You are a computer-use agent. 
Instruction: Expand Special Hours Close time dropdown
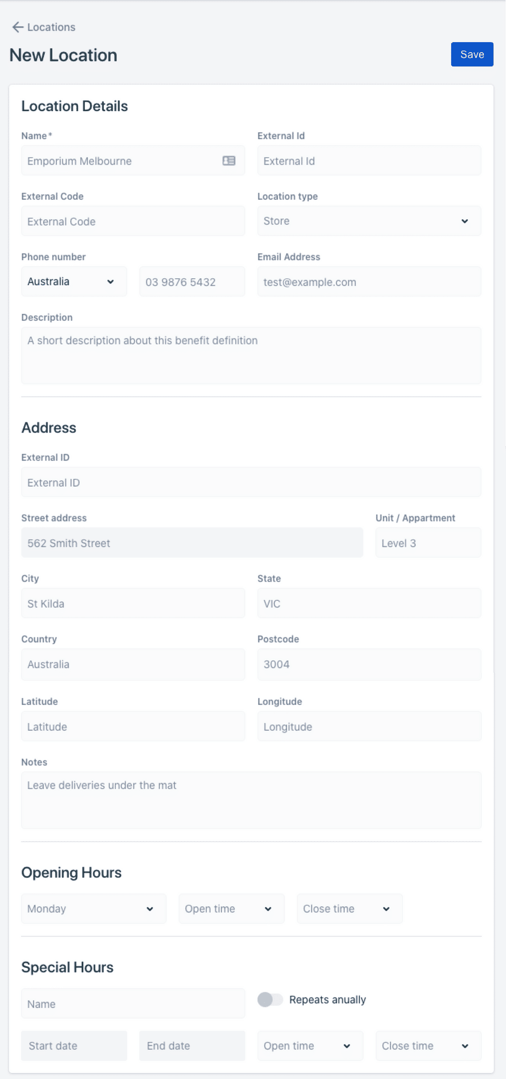pyautogui.click(x=428, y=1046)
